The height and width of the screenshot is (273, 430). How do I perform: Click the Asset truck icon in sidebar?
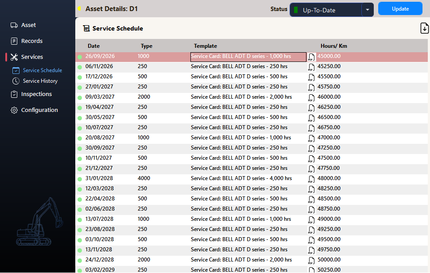14,25
